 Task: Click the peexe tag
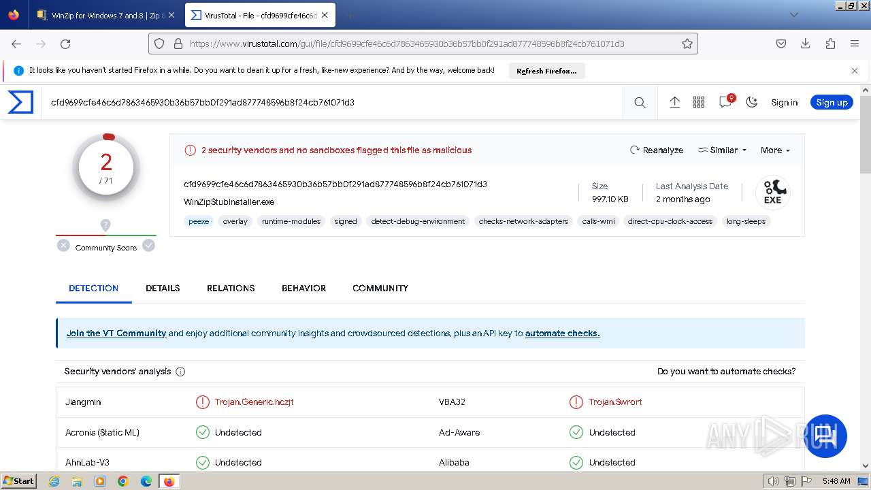pyautogui.click(x=199, y=221)
